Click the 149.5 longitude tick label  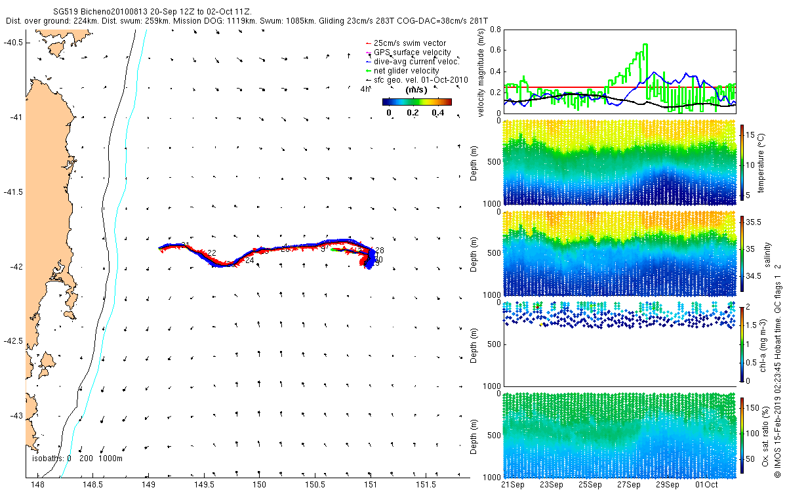point(205,485)
